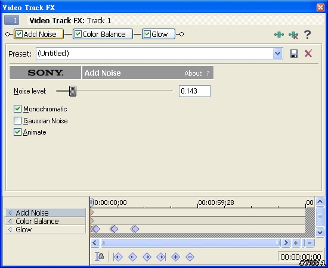Uncheck the Animate option

tap(17, 132)
